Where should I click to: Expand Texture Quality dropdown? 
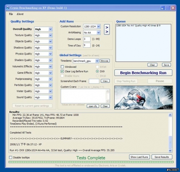tap(50, 35)
